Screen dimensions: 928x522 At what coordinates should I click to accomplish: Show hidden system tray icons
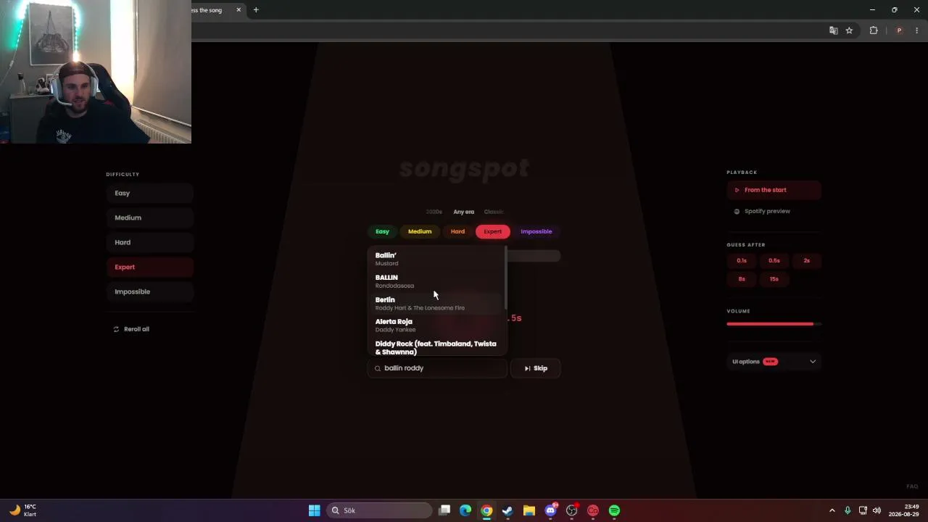point(832,510)
